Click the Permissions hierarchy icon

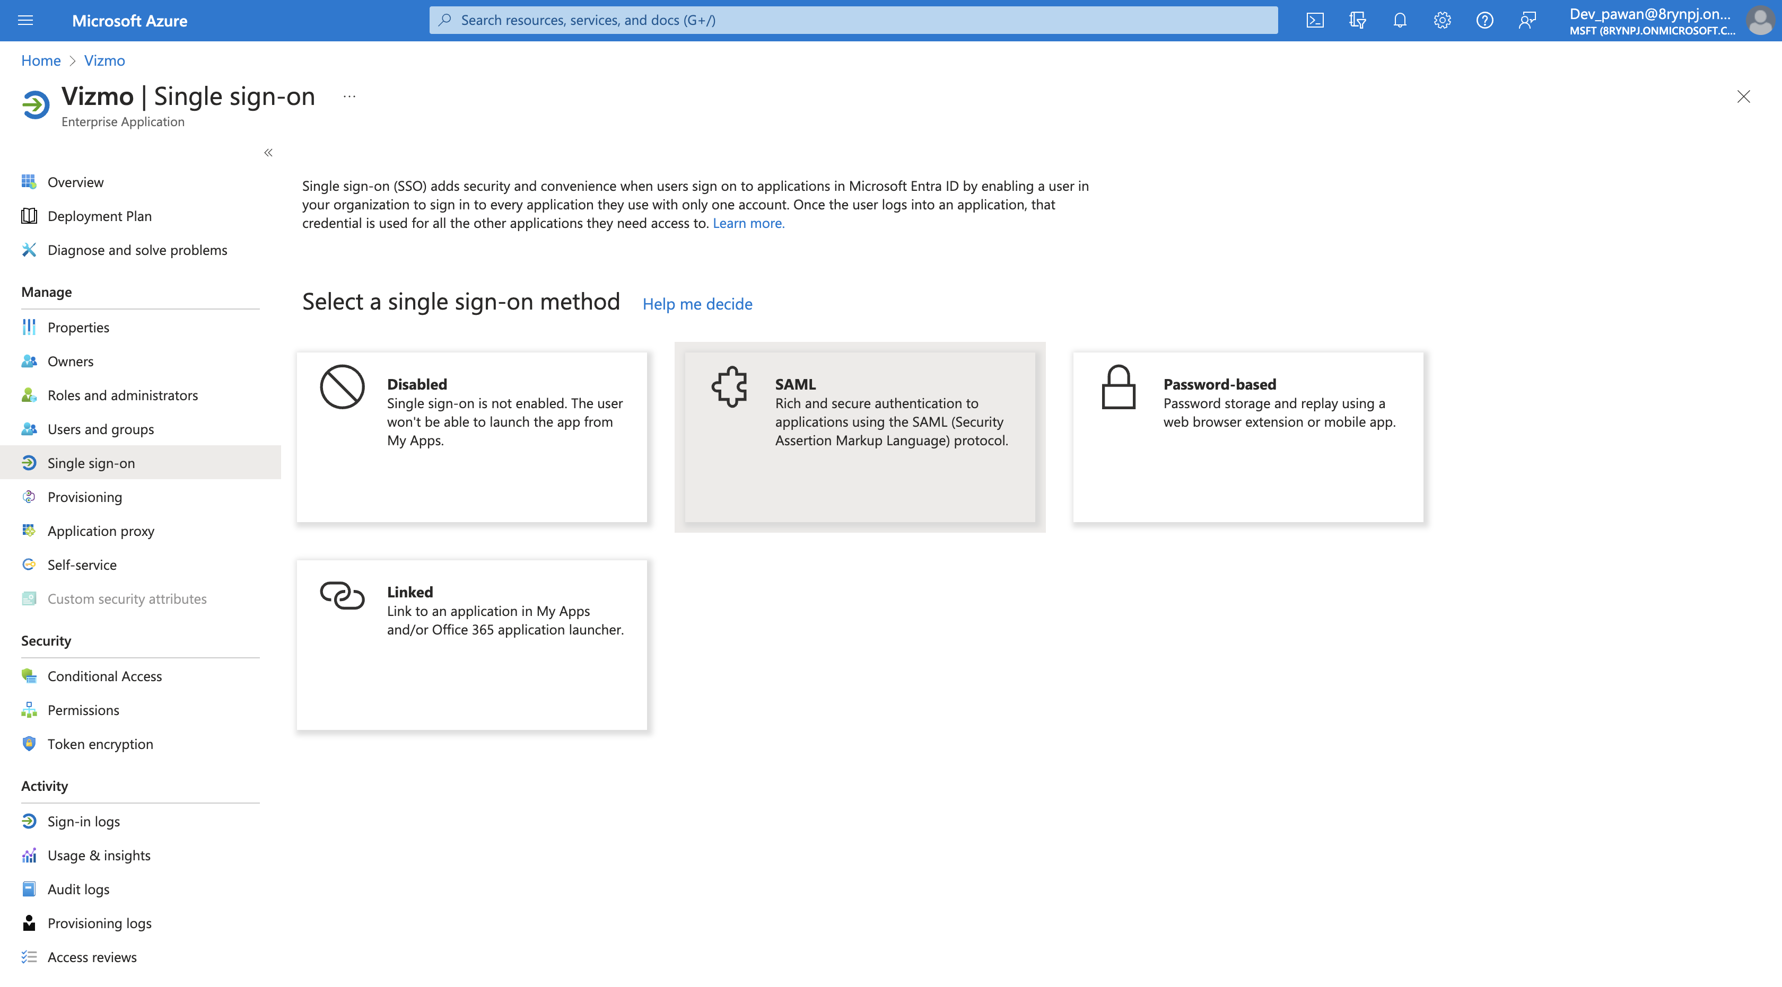[28, 710]
